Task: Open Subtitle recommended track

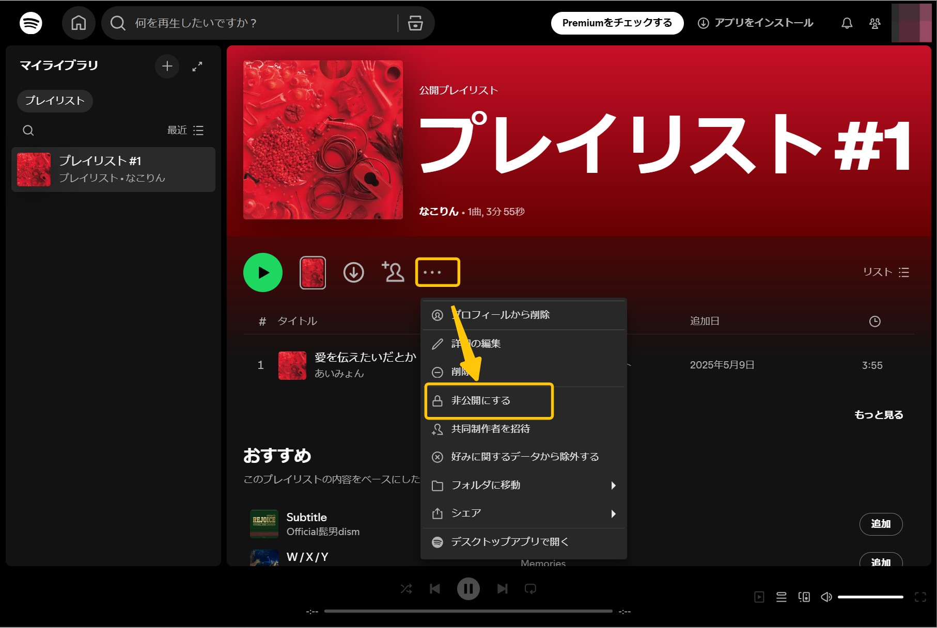Action: click(x=307, y=517)
